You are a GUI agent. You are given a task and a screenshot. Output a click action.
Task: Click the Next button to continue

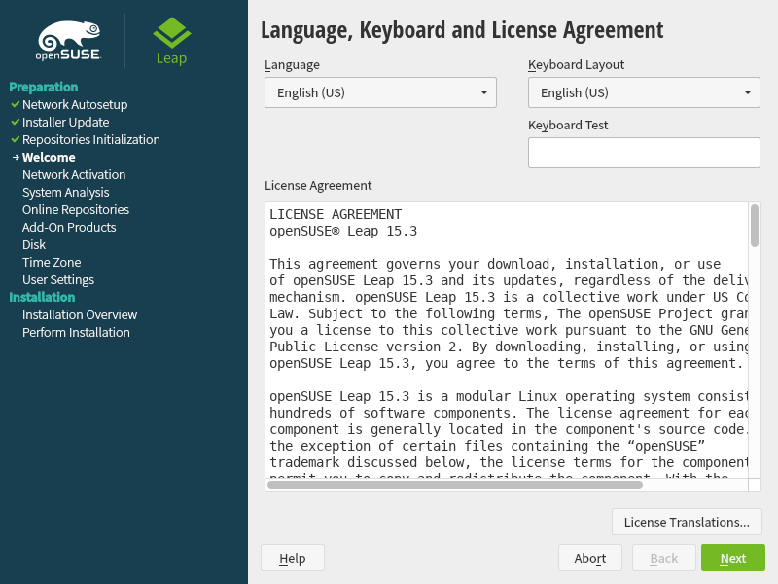coord(732,558)
